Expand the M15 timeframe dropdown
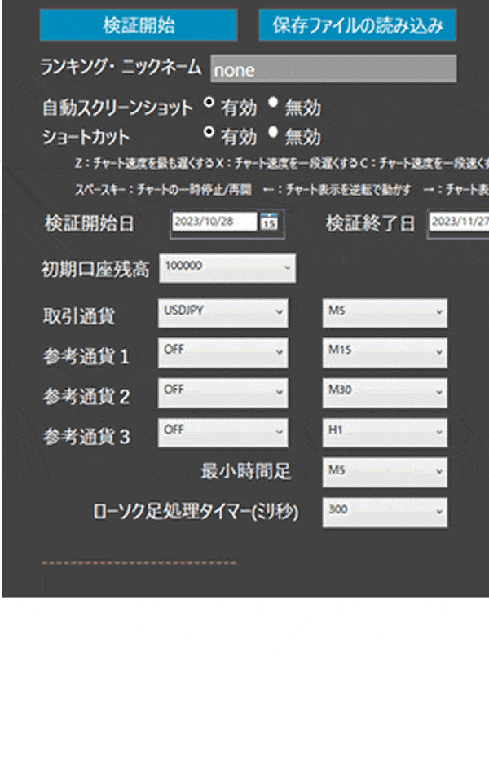This screenshot has height=771, width=489. (385, 351)
